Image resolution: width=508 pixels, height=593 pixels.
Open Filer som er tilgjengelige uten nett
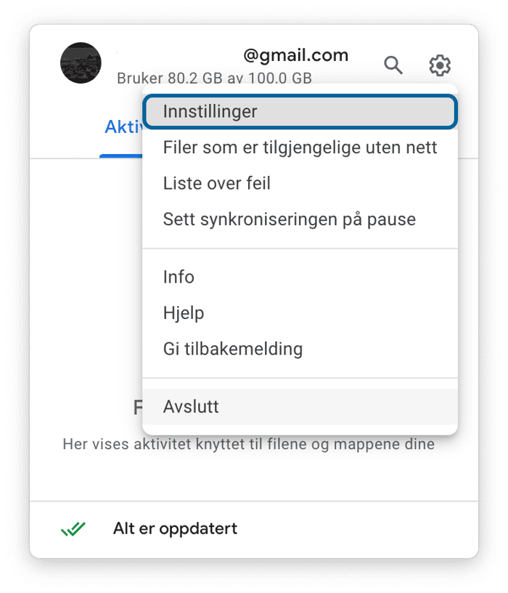point(300,148)
